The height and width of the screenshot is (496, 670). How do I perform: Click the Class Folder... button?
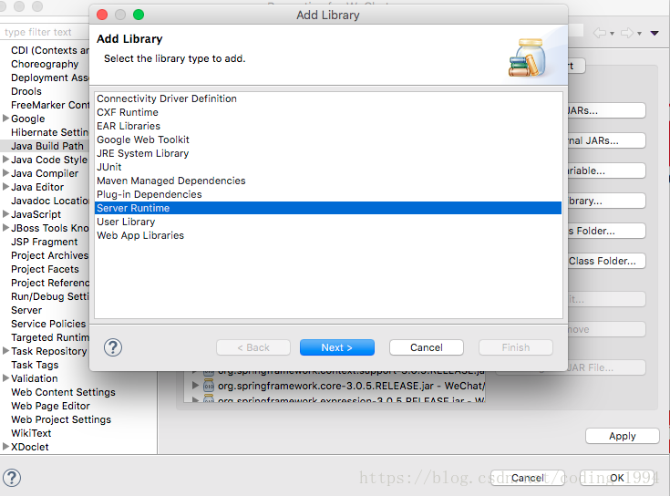pyautogui.click(x=606, y=261)
